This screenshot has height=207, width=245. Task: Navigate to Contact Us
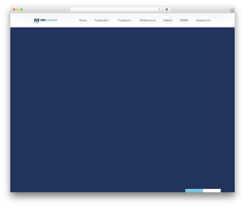pyautogui.click(x=203, y=20)
